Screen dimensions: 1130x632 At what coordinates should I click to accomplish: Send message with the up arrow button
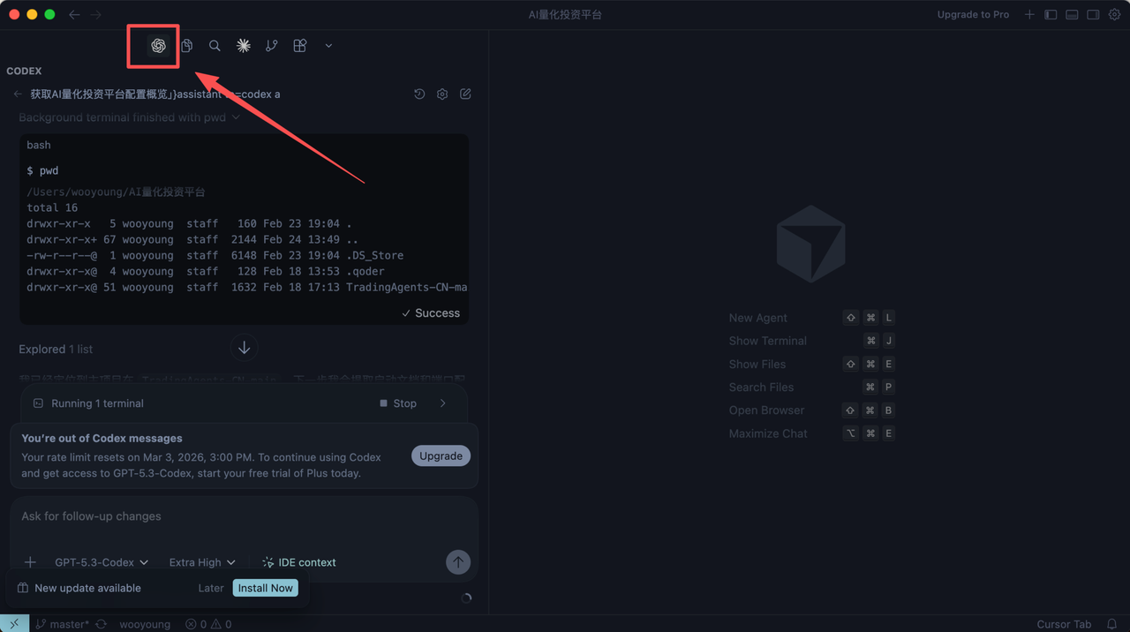coord(458,562)
